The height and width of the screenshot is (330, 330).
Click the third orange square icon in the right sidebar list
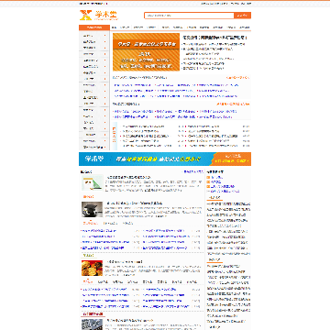click(208, 186)
